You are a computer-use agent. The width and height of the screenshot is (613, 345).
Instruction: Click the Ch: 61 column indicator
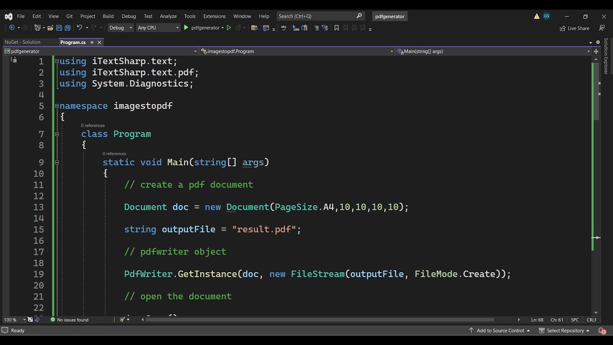click(x=557, y=320)
